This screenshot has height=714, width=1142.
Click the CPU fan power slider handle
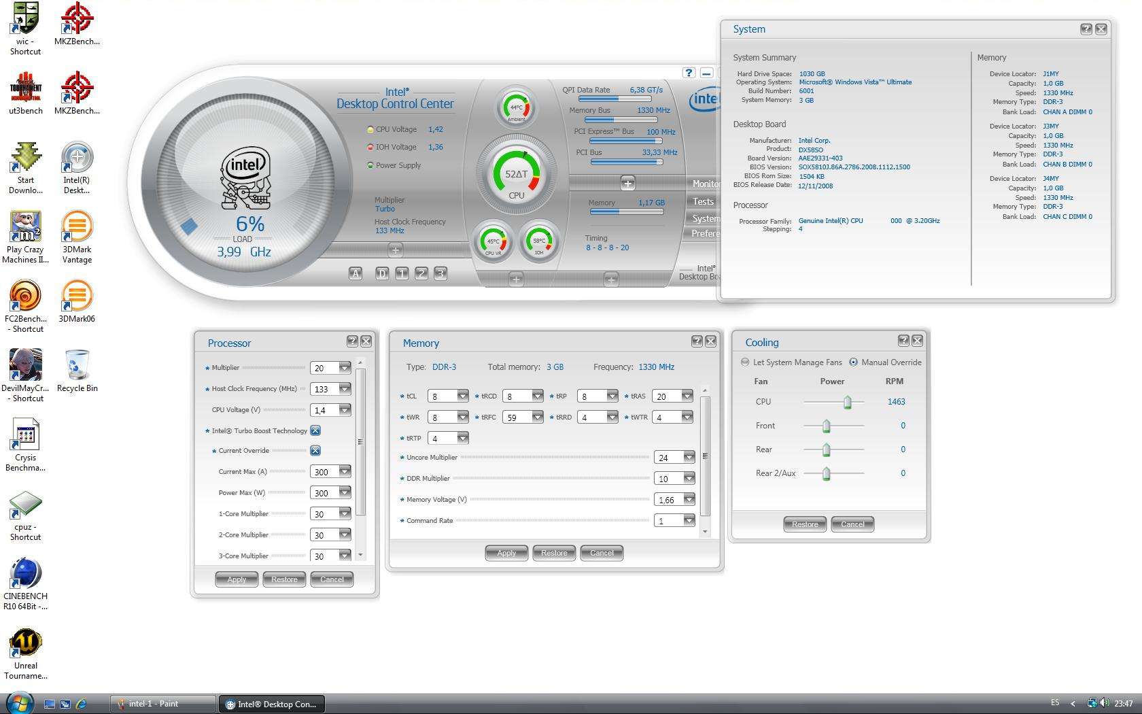(x=848, y=403)
